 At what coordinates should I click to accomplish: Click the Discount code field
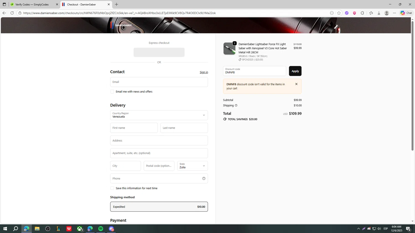(x=255, y=71)
